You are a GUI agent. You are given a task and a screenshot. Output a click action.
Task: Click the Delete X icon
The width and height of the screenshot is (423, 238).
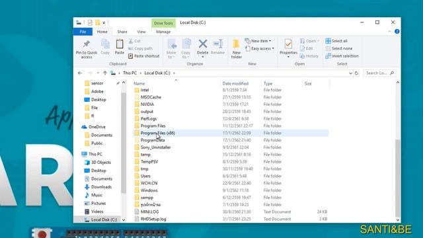click(x=203, y=44)
